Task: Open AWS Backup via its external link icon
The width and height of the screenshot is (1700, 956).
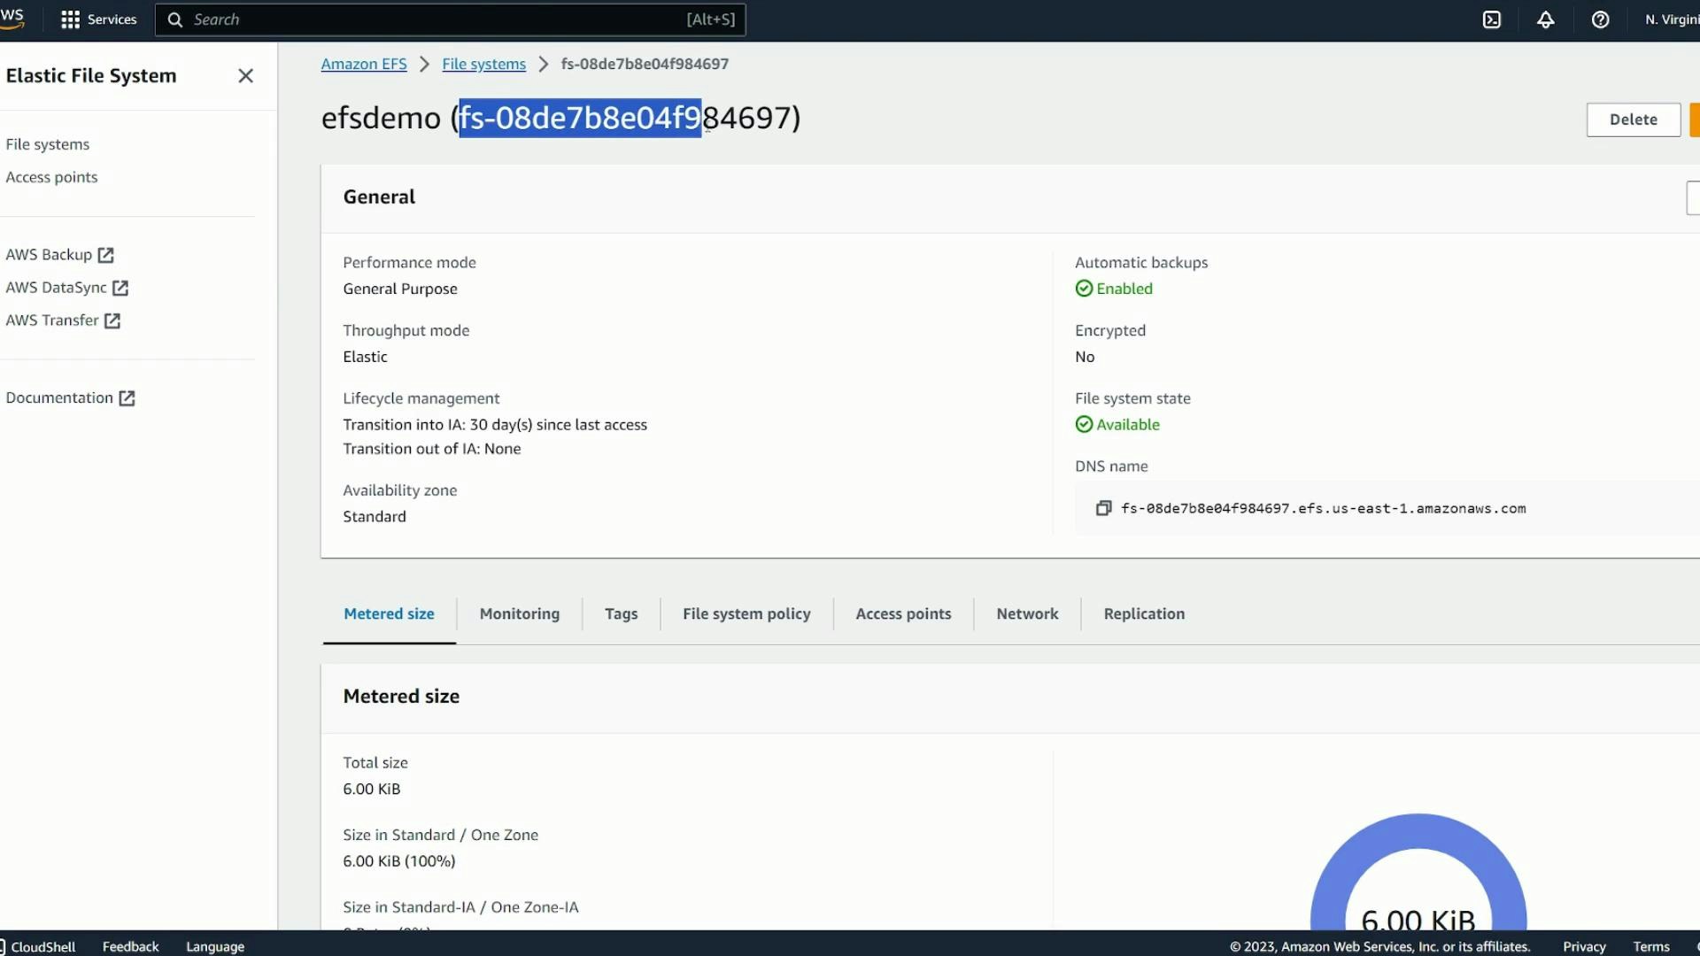Action: tap(107, 255)
